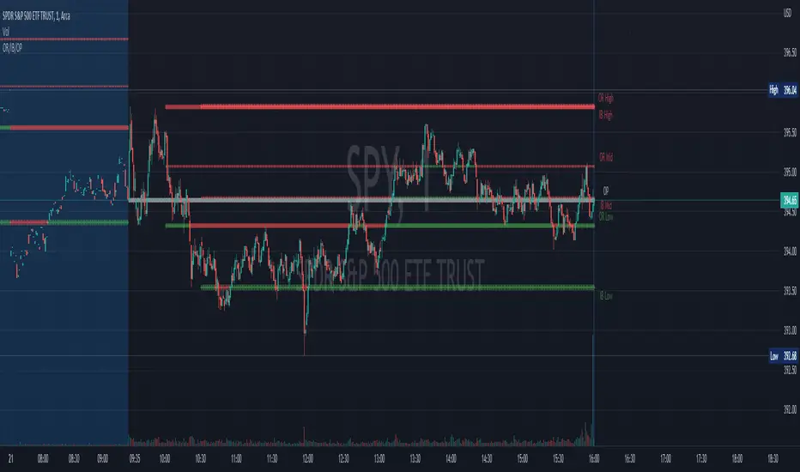
Task: Click the 18:30 time axis label
Action: (773, 459)
